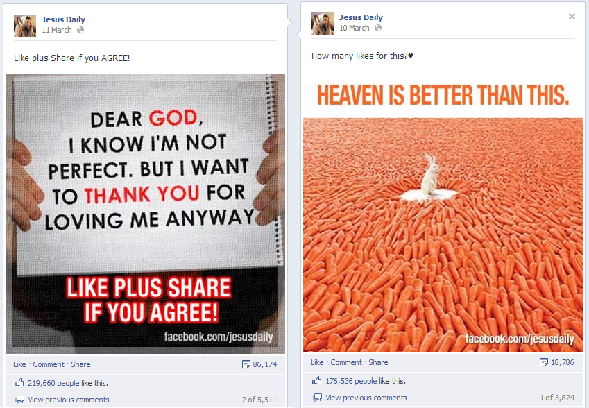The height and width of the screenshot is (408, 589).
Task: Click thumbs-up icon beside 219,660 people
Action: point(19,383)
